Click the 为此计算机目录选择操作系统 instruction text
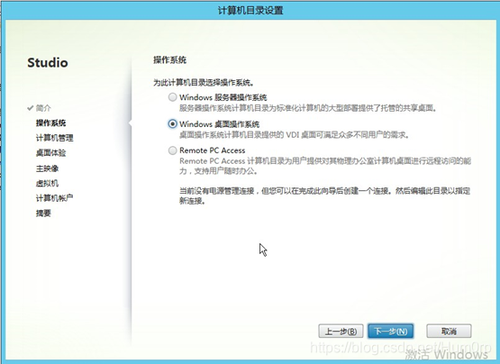This screenshot has height=364, width=500. click(204, 83)
